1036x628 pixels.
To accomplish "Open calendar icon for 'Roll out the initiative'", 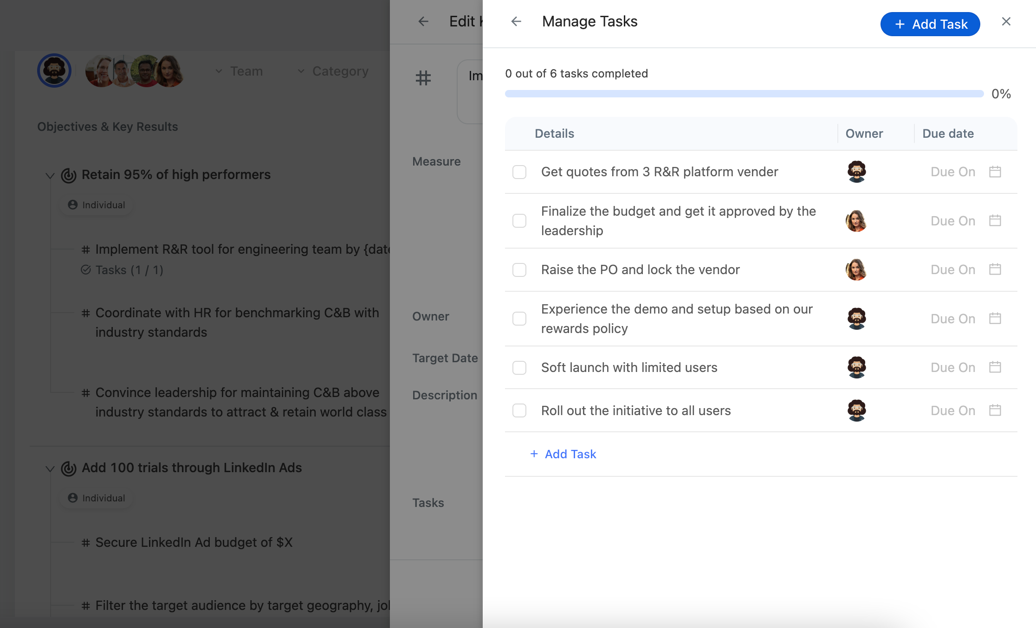I will click(x=995, y=410).
